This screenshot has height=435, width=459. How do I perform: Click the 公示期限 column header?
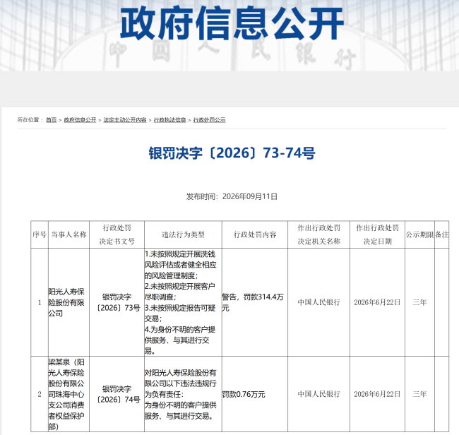pyautogui.click(x=419, y=234)
